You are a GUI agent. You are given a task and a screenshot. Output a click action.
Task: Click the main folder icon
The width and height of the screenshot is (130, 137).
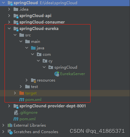[27, 42]
